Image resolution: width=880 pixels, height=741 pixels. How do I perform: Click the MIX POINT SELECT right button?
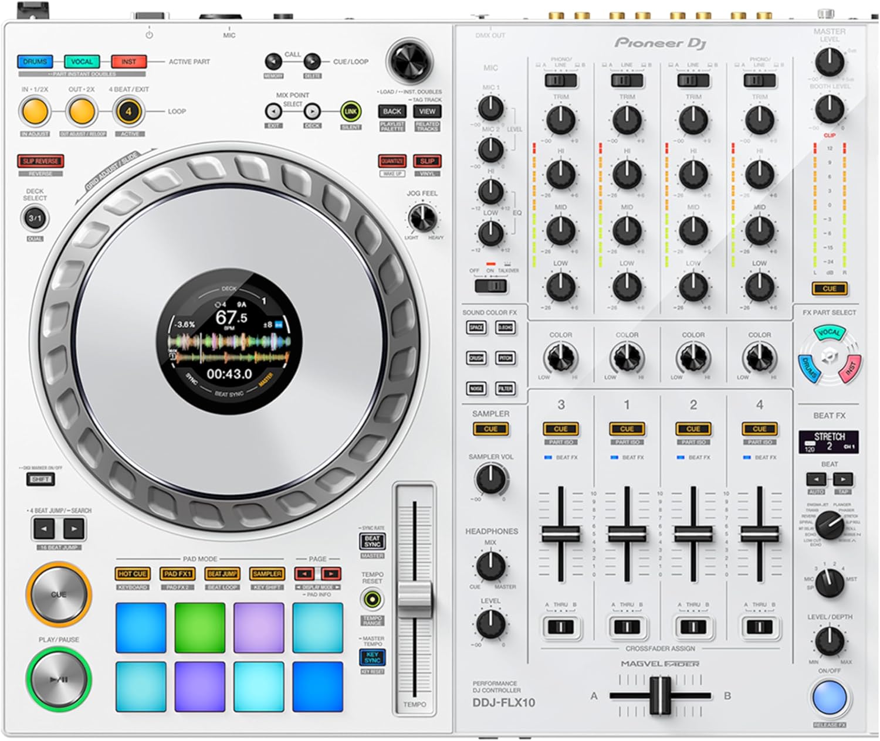312,111
